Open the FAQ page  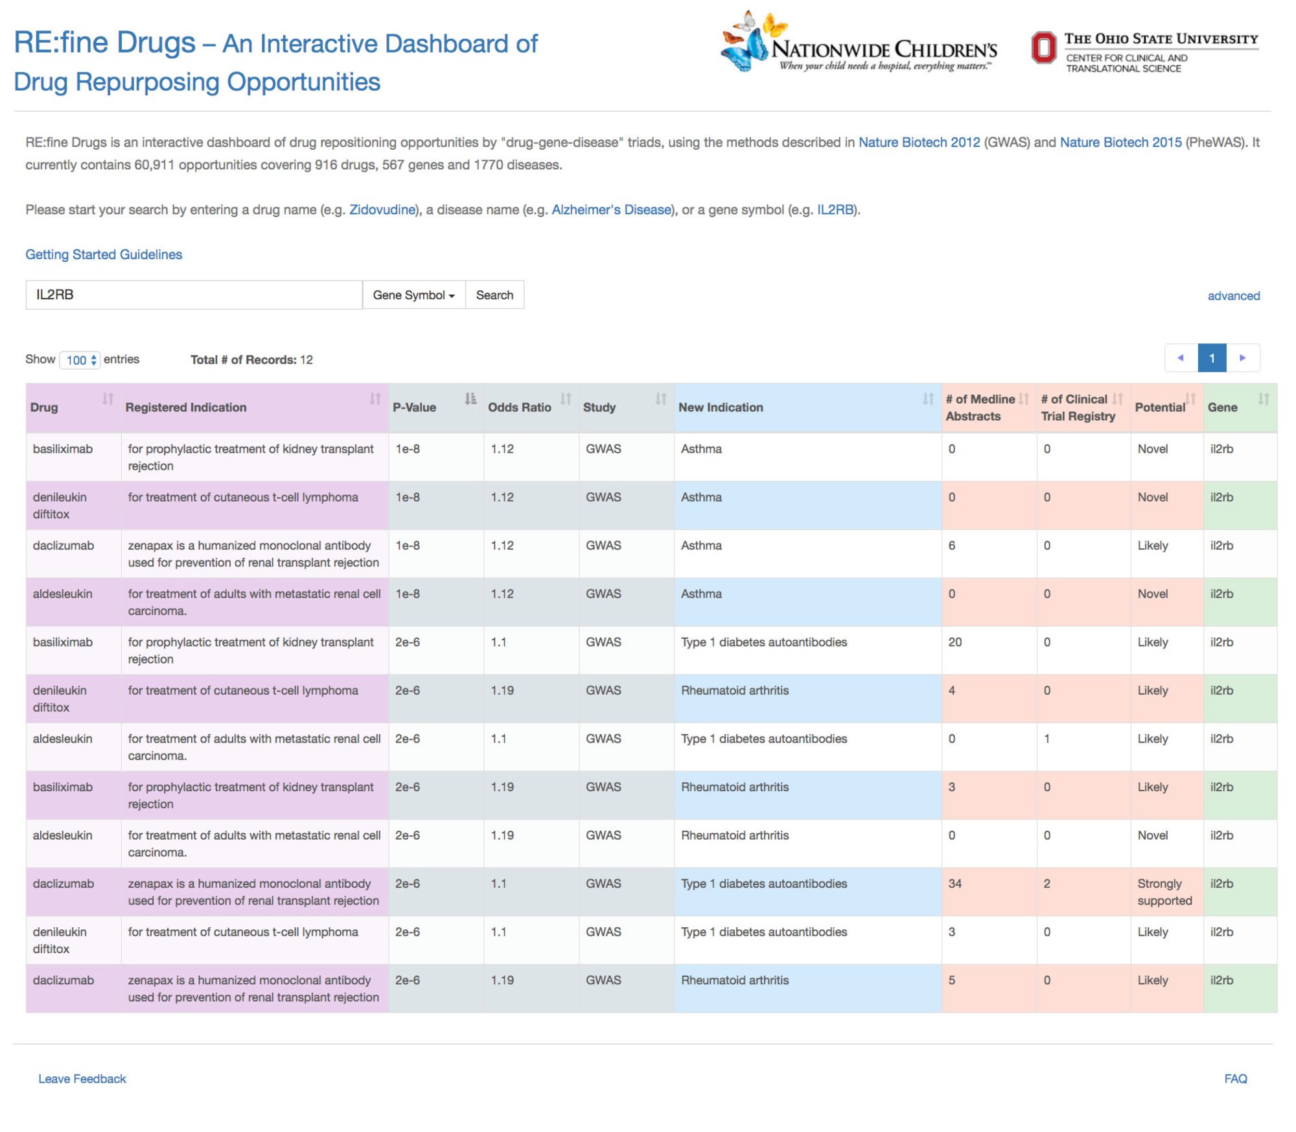(x=1235, y=1079)
